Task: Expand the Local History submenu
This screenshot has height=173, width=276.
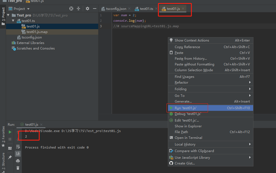Action: (x=211, y=144)
